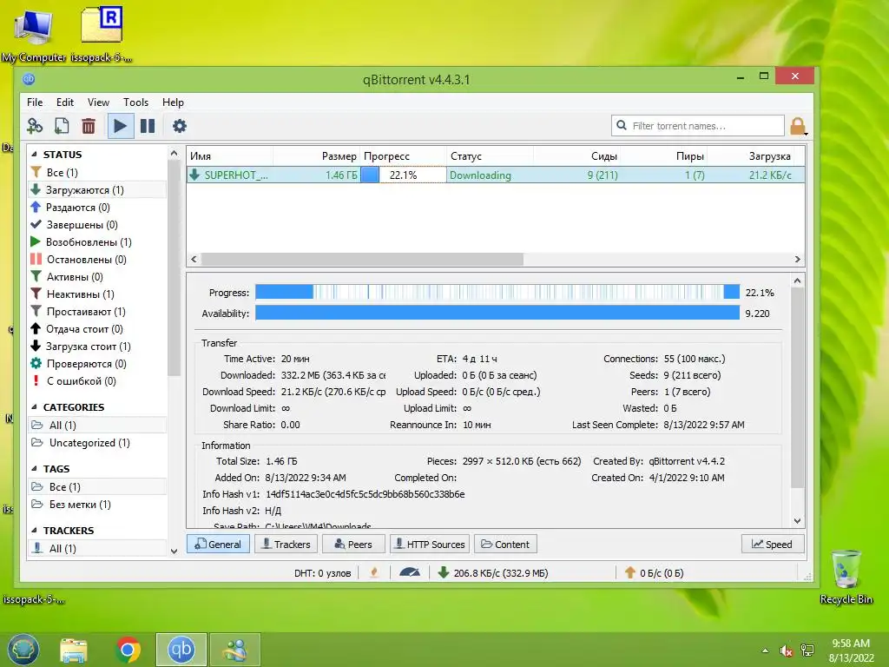Screen dimensions: 889x667
Task: Click the lock UI padlock icon
Action: click(798, 126)
